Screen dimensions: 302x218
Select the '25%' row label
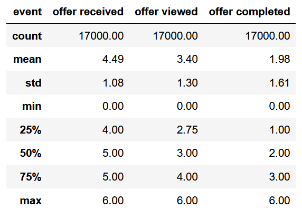(x=31, y=130)
